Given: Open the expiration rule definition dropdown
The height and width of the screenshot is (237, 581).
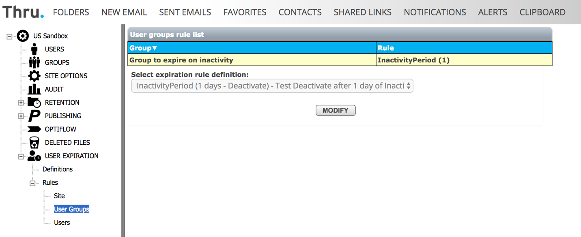Looking at the screenshot, I should pos(272,86).
